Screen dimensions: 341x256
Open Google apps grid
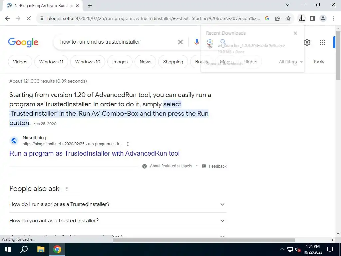coord(322,42)
